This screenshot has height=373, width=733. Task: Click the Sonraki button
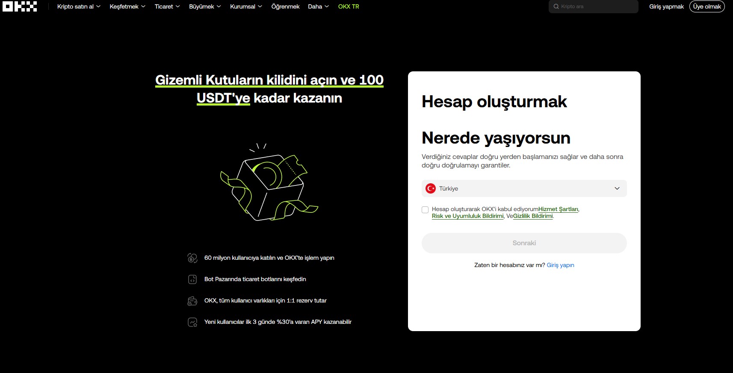point(524,243)
